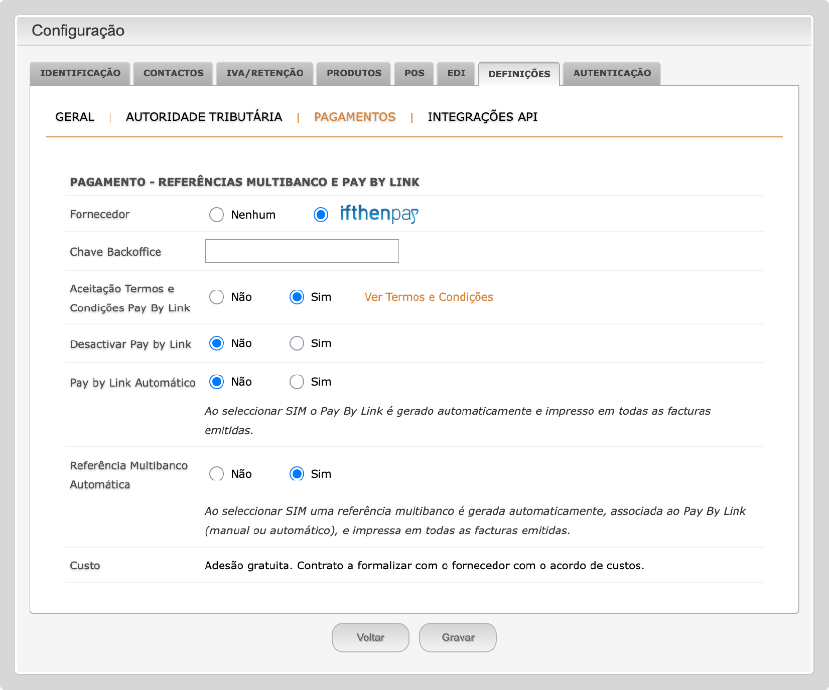Open the Produtos tab
Viewport: 829px width, 690px height.
point(354,73)
